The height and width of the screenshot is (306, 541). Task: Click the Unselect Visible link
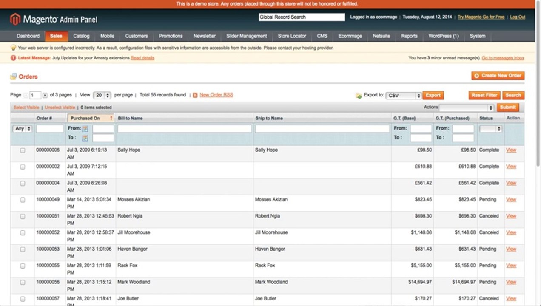click(x=60, y=108)
